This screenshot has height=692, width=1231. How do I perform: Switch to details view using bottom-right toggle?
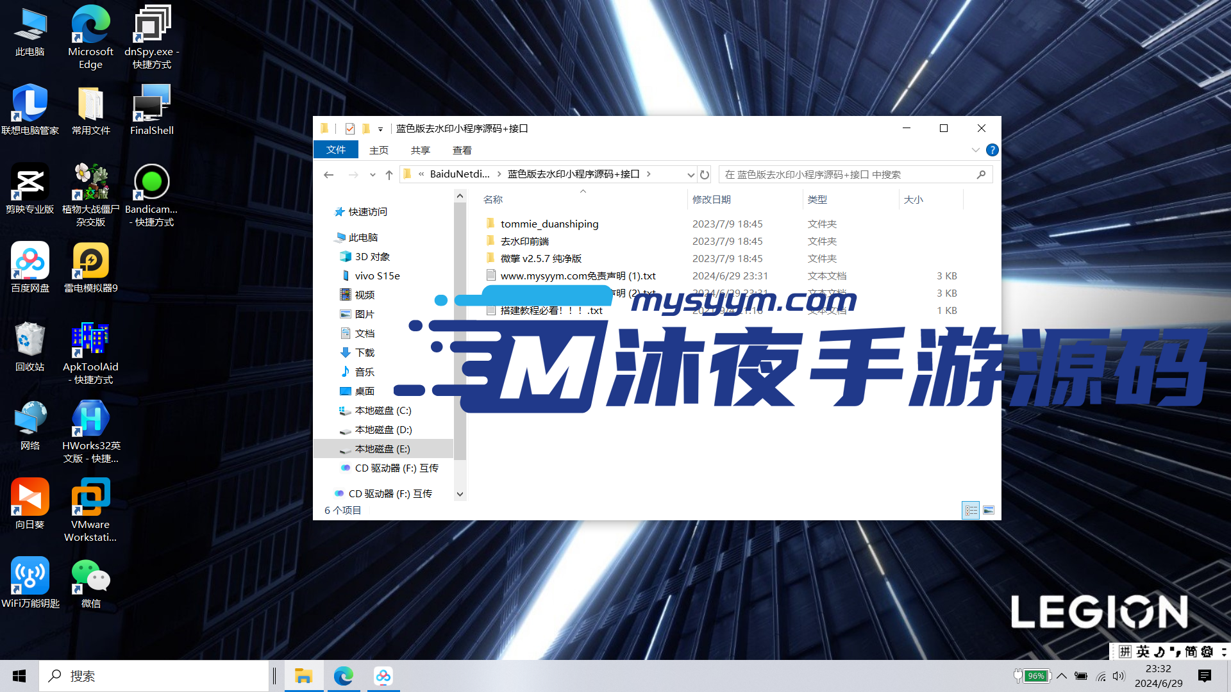[971, 510]
